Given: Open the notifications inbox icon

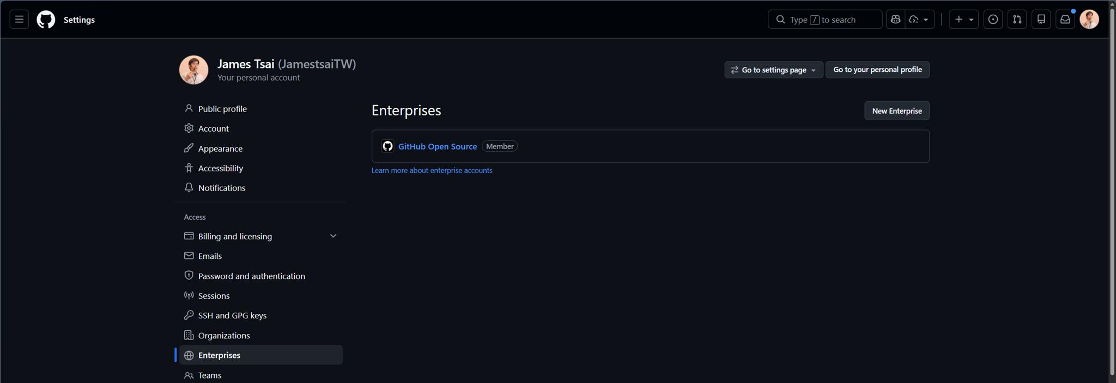Looking at the screenshot, I should pos(1065,20).
